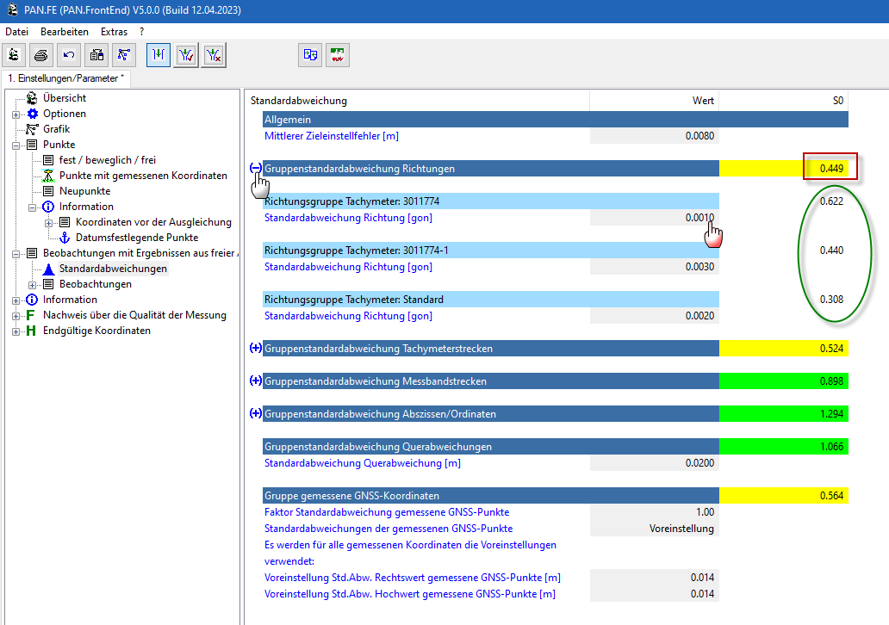Click the undo arrow toolbar icon
Screen dimensions: 889x625
tap(69, 54)
